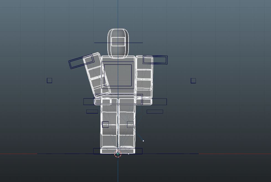Select the flat rectangle control beside the right thigh
Screen dimensions: 271x182
point(155,112)
